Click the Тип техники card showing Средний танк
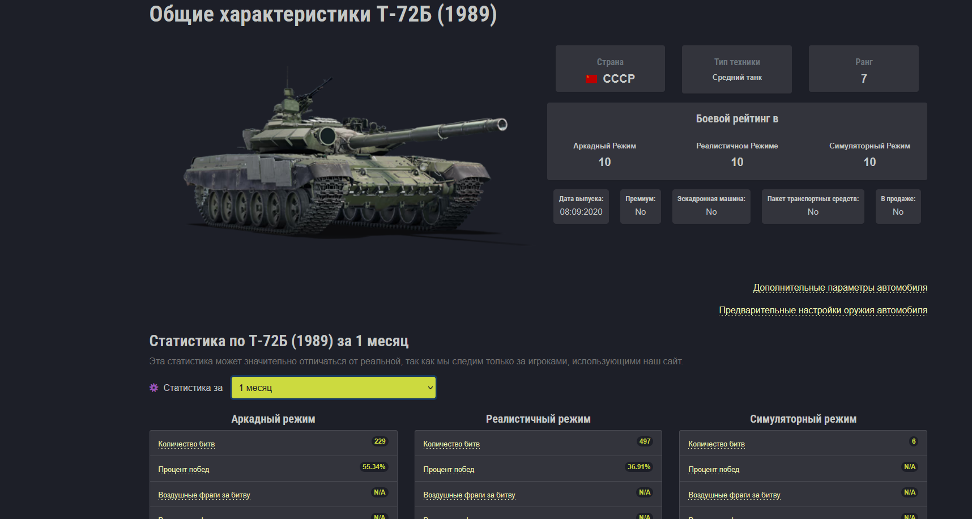Image resolution: width=972 pixels, height=519 pixels. pos(737,69)
